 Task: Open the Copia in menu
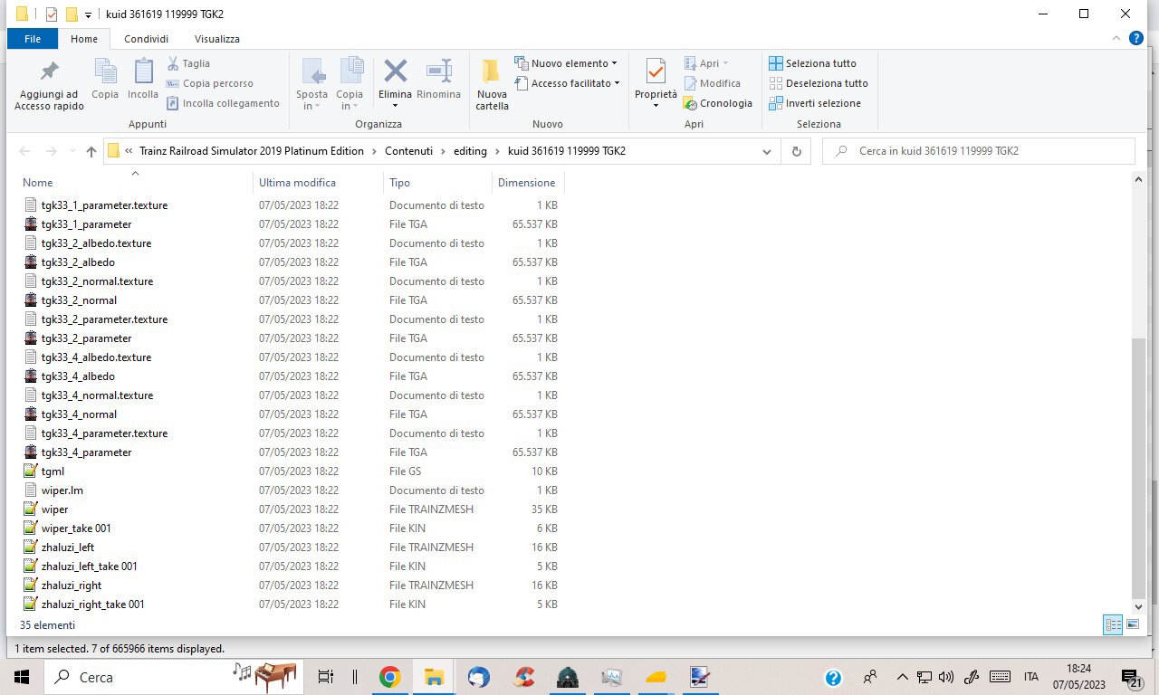(350, 85)
